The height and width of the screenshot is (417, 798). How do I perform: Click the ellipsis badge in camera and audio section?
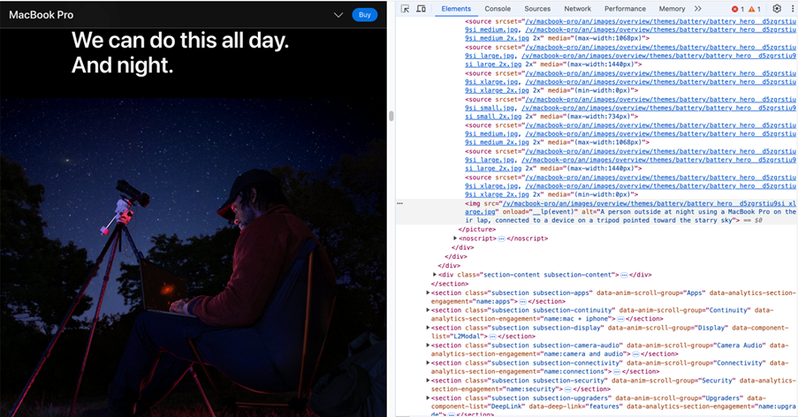click(x=635, y=354)
